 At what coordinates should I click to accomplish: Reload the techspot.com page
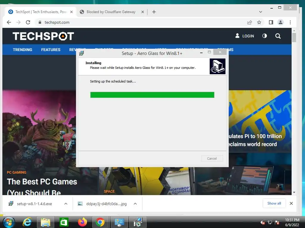(x=28, y=22)
